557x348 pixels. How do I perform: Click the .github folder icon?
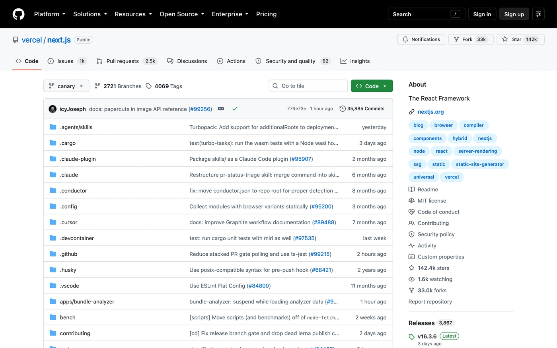[53, 254]
